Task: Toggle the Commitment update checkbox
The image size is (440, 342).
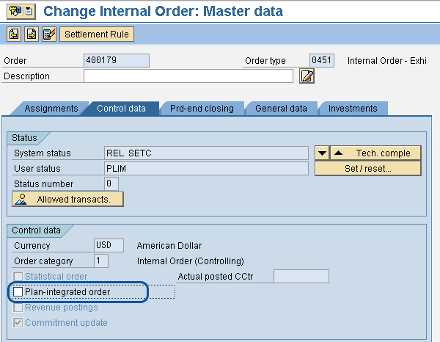Action: coord(18,323)
